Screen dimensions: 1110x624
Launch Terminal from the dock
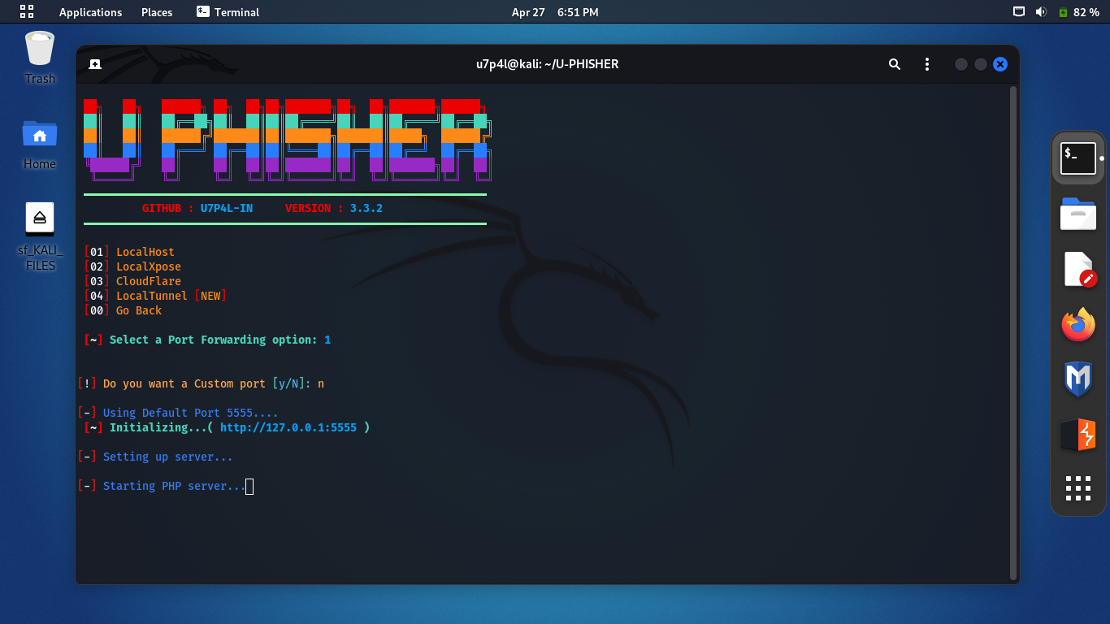(1078, 158)
